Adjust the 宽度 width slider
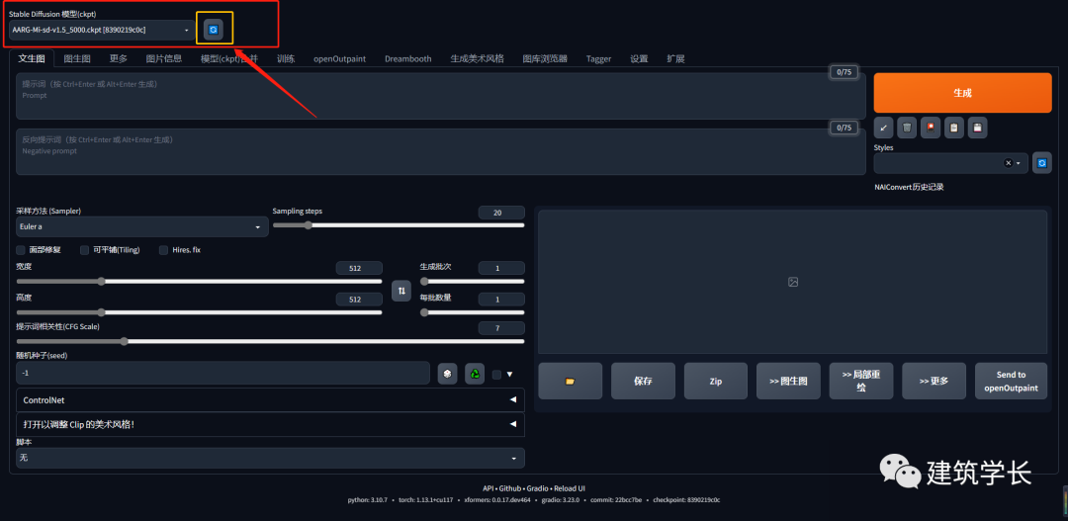 [199, 282]
